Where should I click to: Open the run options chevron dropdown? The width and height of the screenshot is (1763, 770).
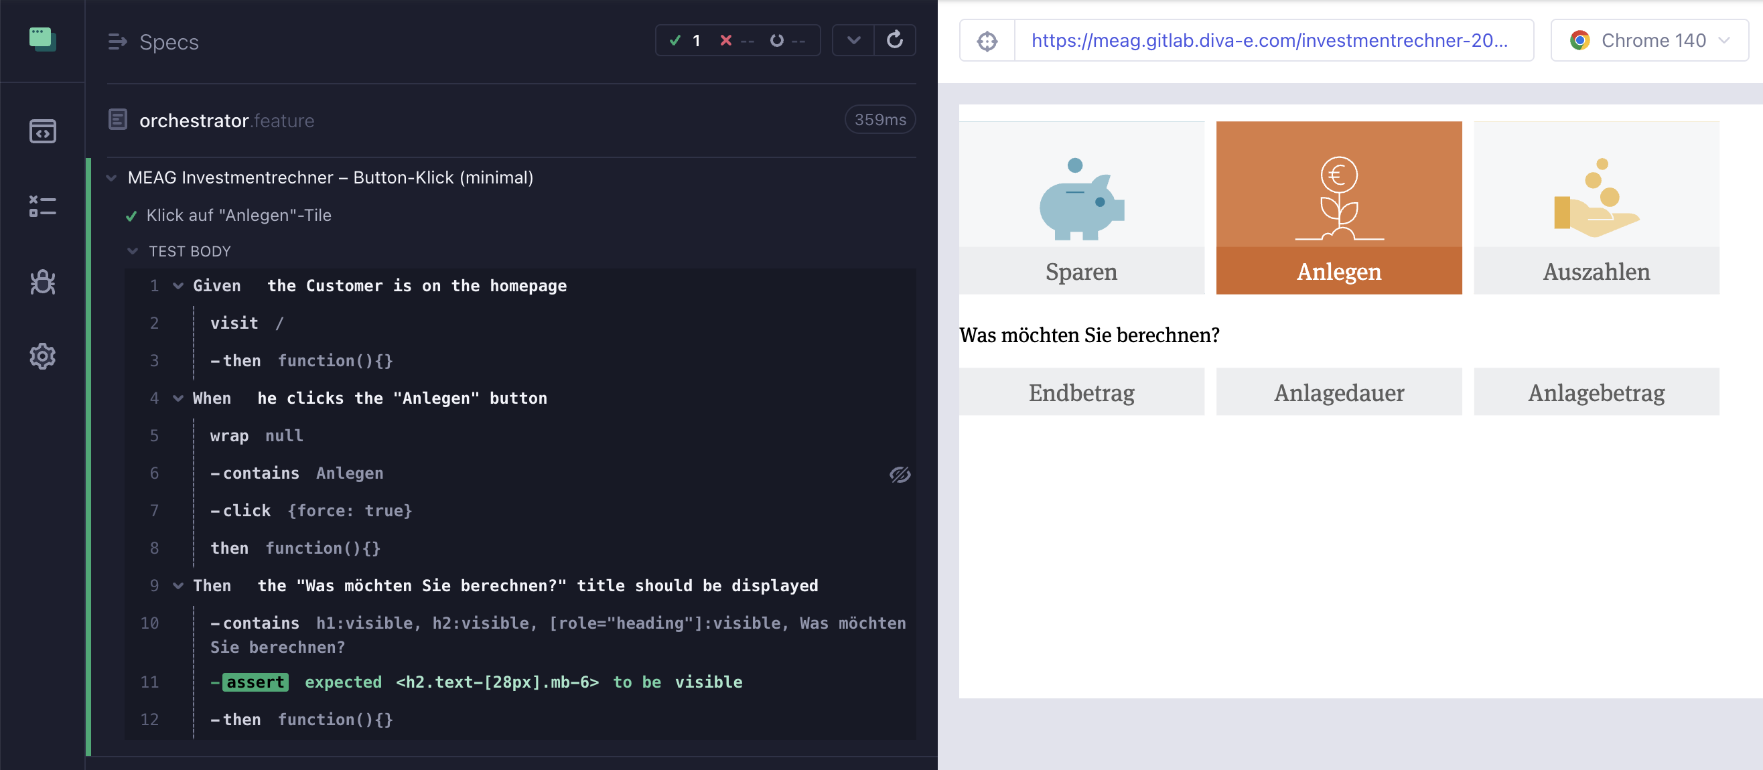853,40
